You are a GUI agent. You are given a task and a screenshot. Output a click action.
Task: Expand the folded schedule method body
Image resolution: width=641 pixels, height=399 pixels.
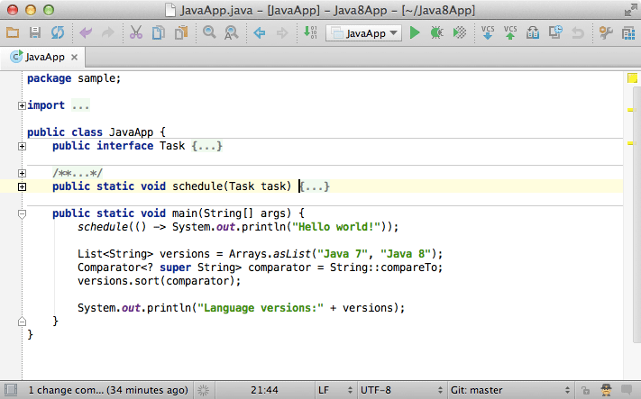point(22,186)
